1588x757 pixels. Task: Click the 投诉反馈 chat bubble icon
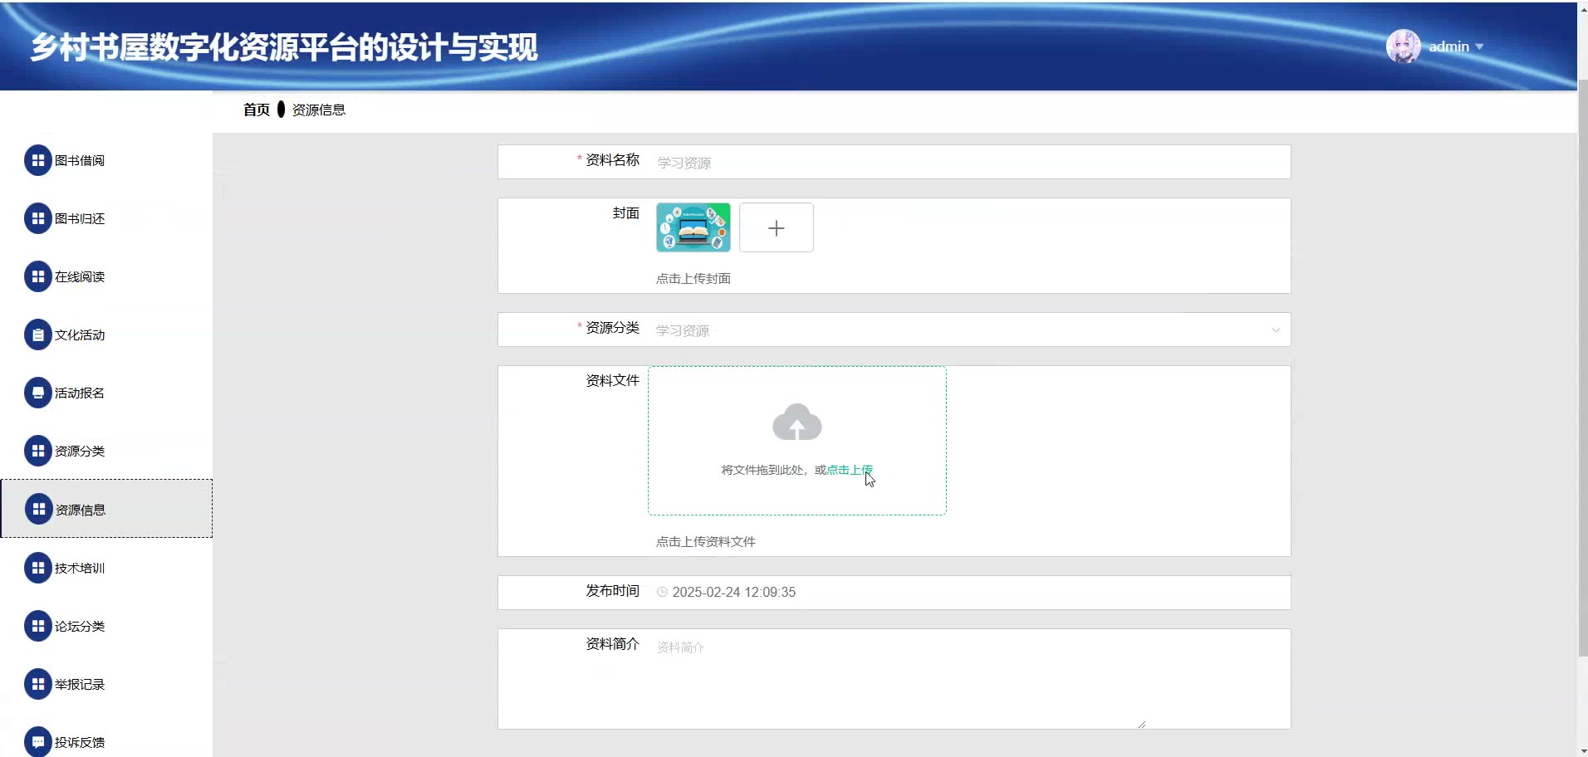(37, 742)
